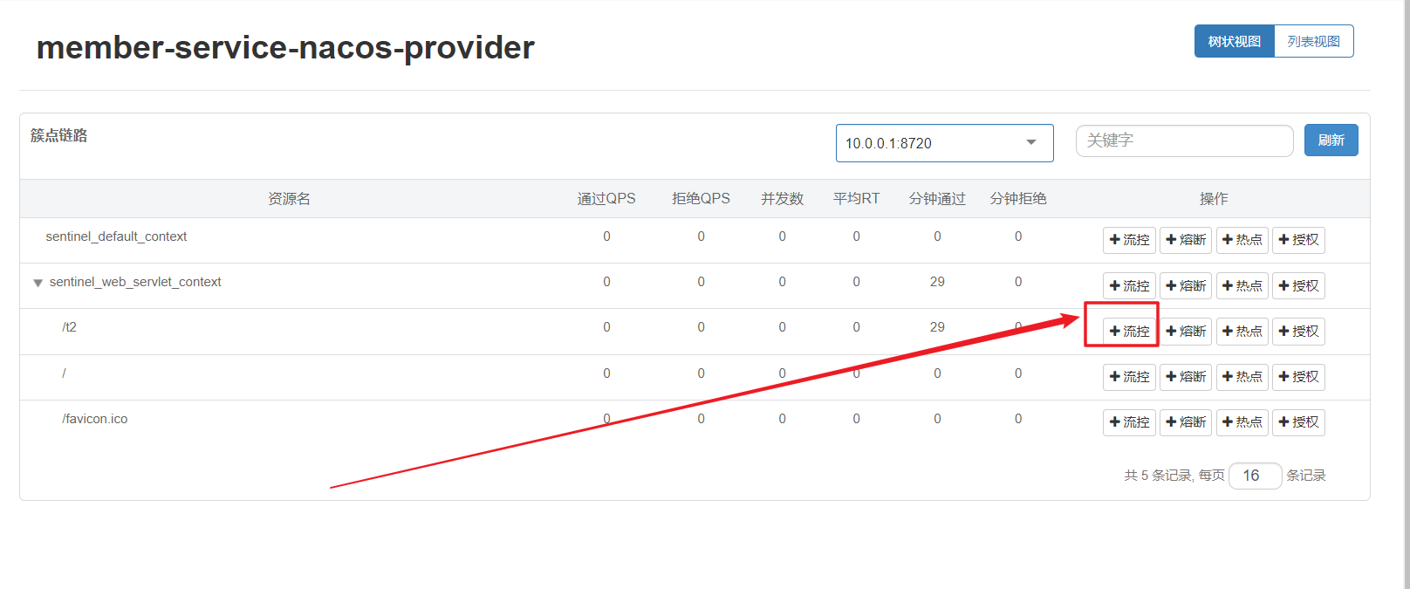Add hotspot (热点) rule for /t2
1410x589 pixels.
click(1242, 332)
